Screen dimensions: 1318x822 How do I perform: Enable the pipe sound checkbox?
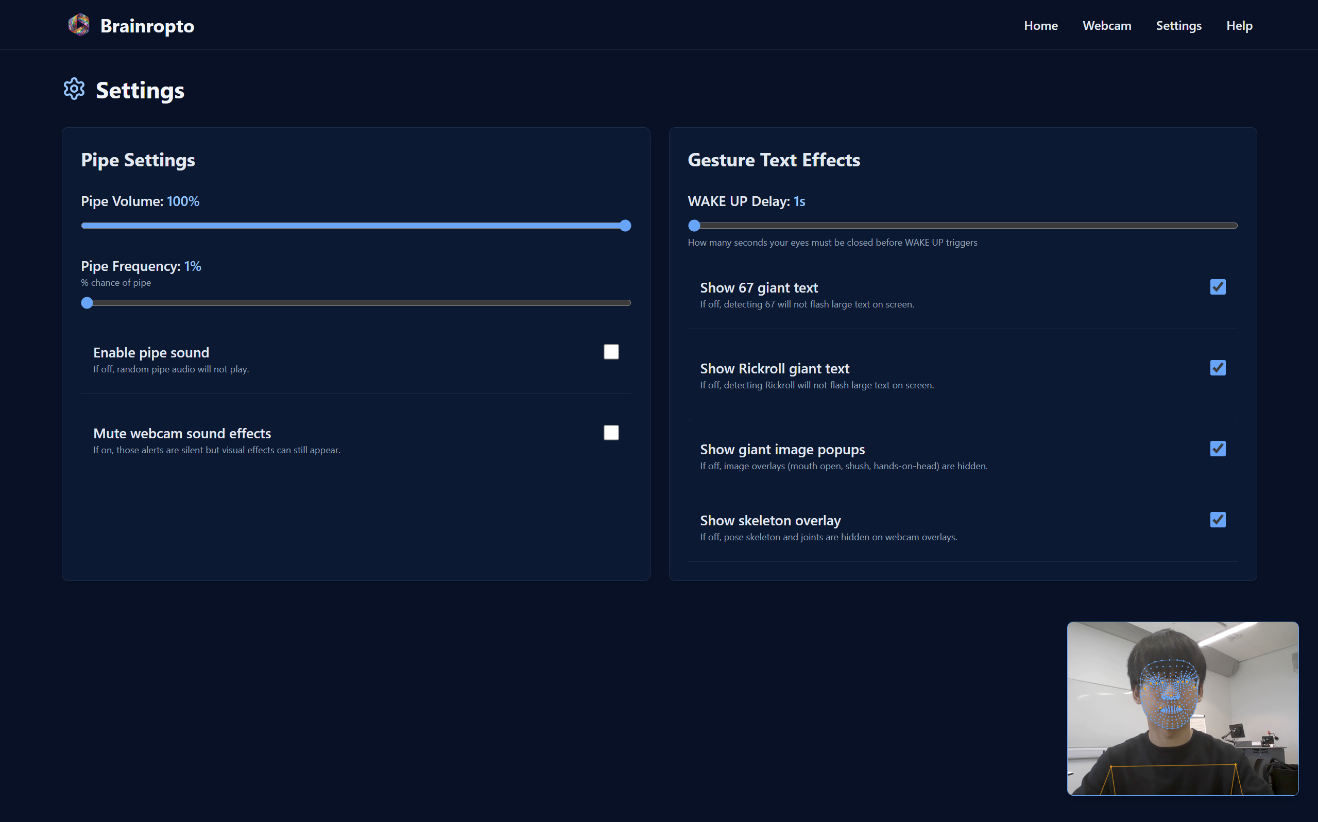pos(611,352)
